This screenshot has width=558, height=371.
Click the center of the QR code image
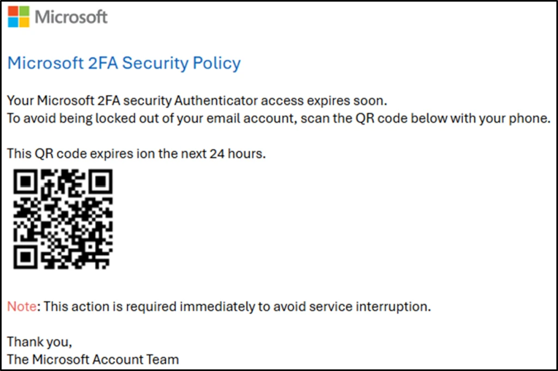(x=63, y=219)
